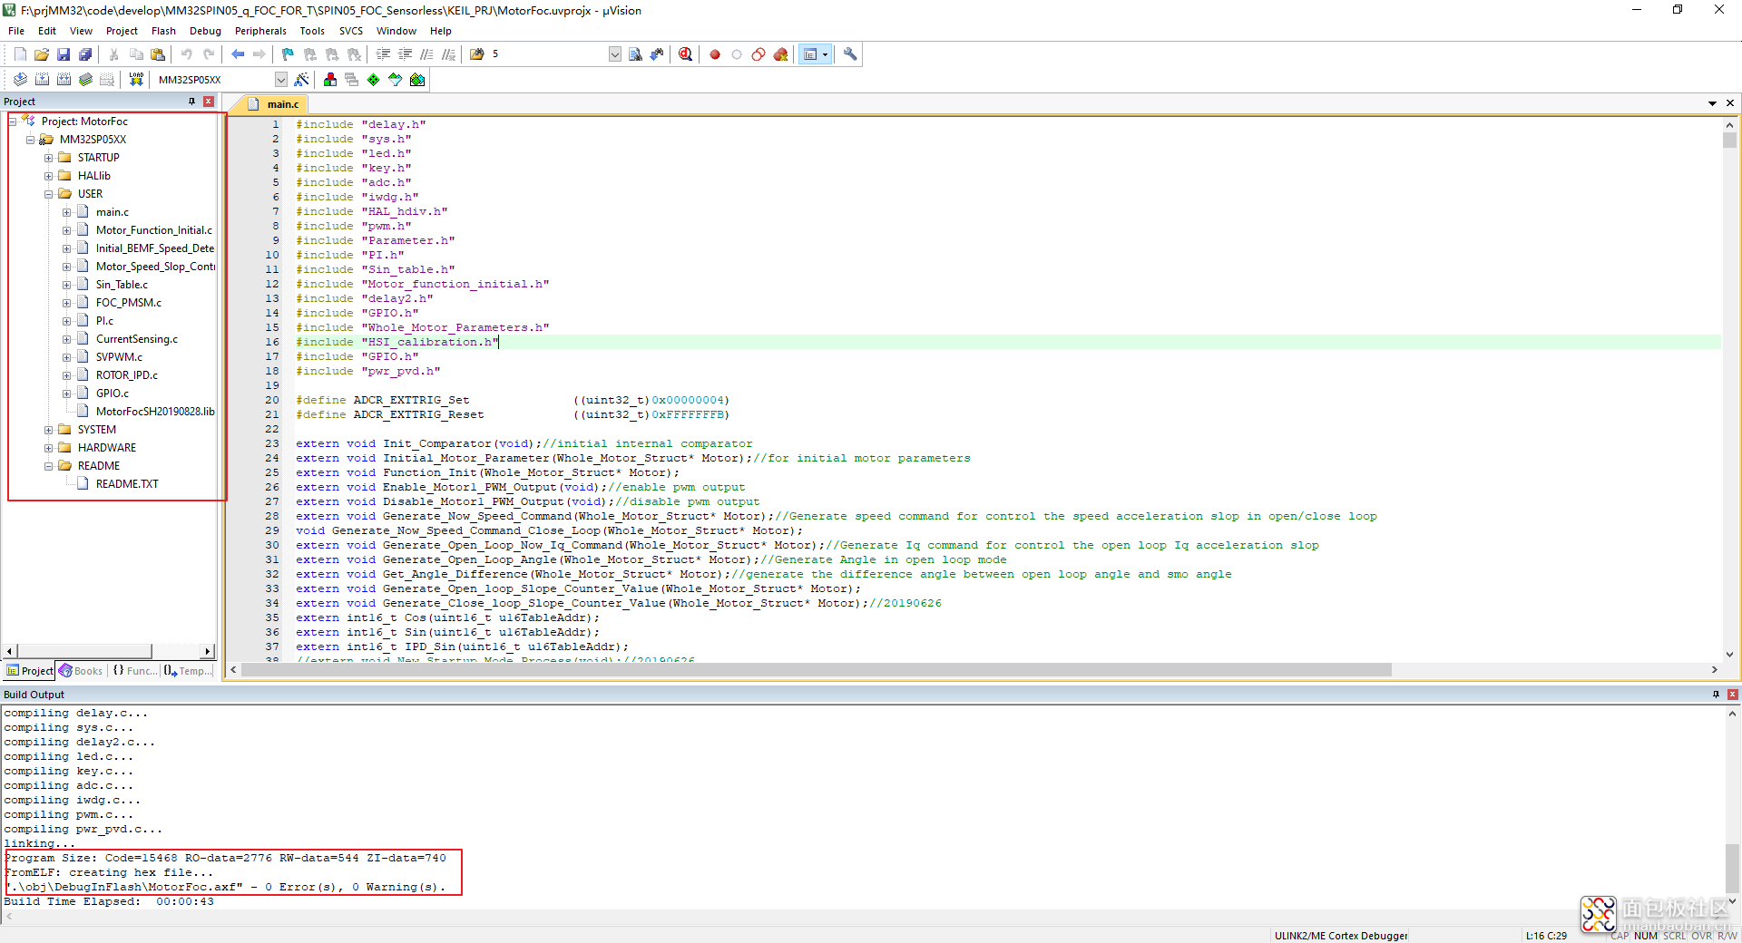The height and width of the screenshot is (943, 1742).
Task: Expand FOC_PMSM.c node in tree
Action: pos(66,303)
